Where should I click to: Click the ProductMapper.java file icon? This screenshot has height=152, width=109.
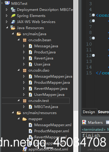[x=30, y=83]
